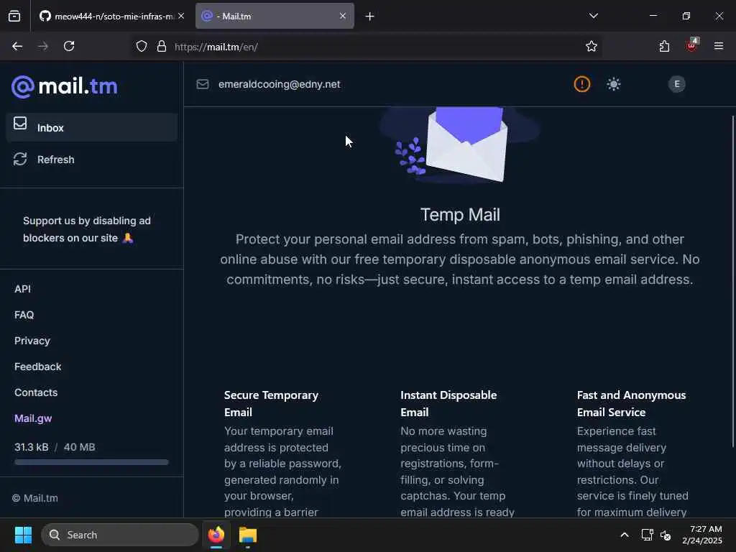The height and width of the screenshot is (552, 736).
Task: Open the FAQ link
Action: (x=24, y=315)
